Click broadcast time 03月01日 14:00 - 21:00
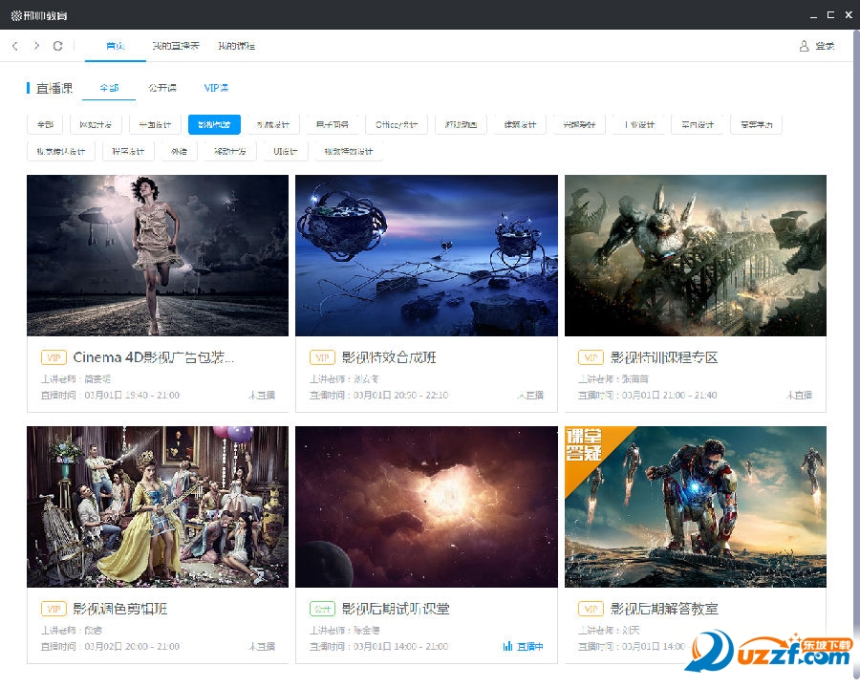The height and width of the screenshot is (688, 860). (401, 646)
